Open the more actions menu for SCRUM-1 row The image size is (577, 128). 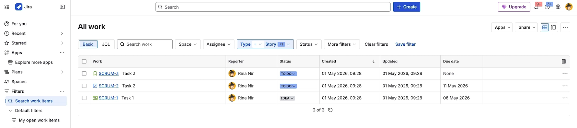tap(565, 98)
